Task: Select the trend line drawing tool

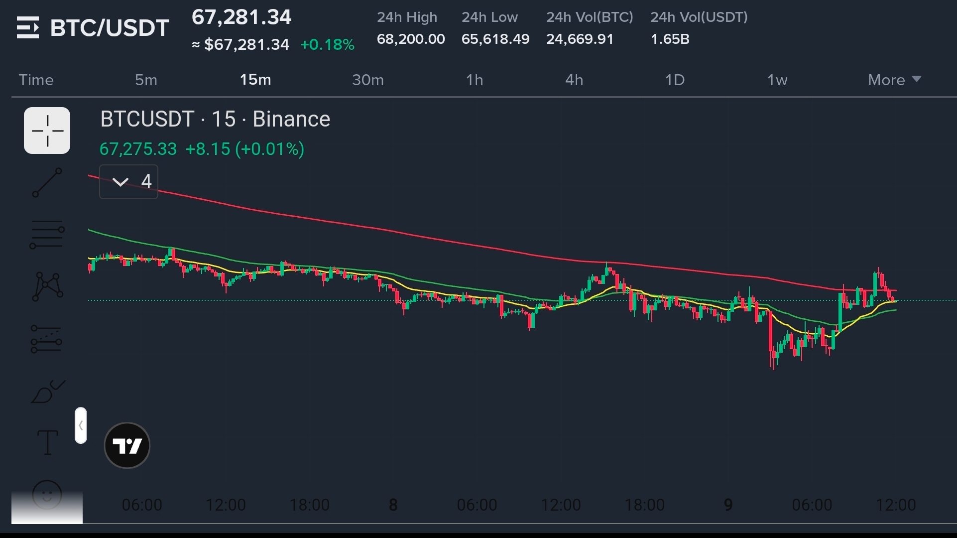Action: [47, 182]
